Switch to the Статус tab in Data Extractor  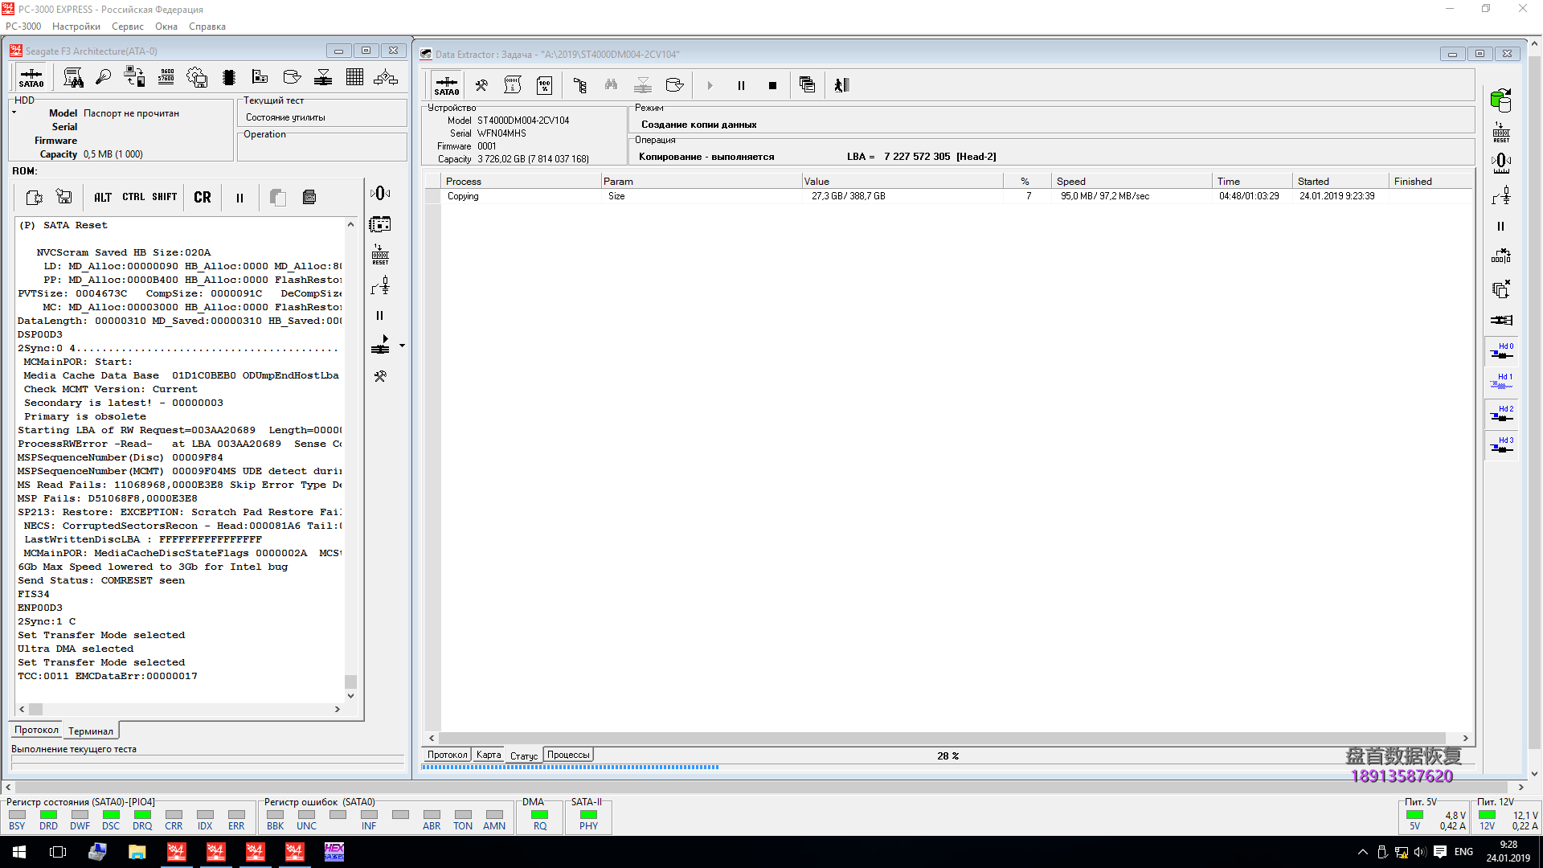(524, 755)
